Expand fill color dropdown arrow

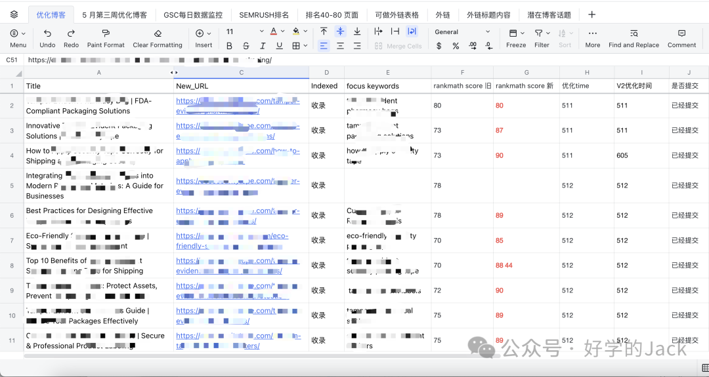(305, 31)
